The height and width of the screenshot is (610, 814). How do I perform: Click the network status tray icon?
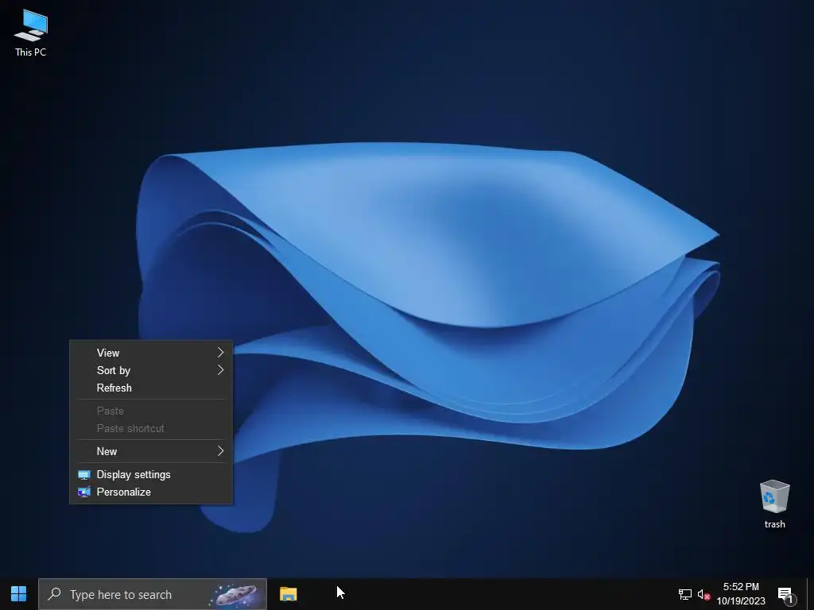point(684,594)
